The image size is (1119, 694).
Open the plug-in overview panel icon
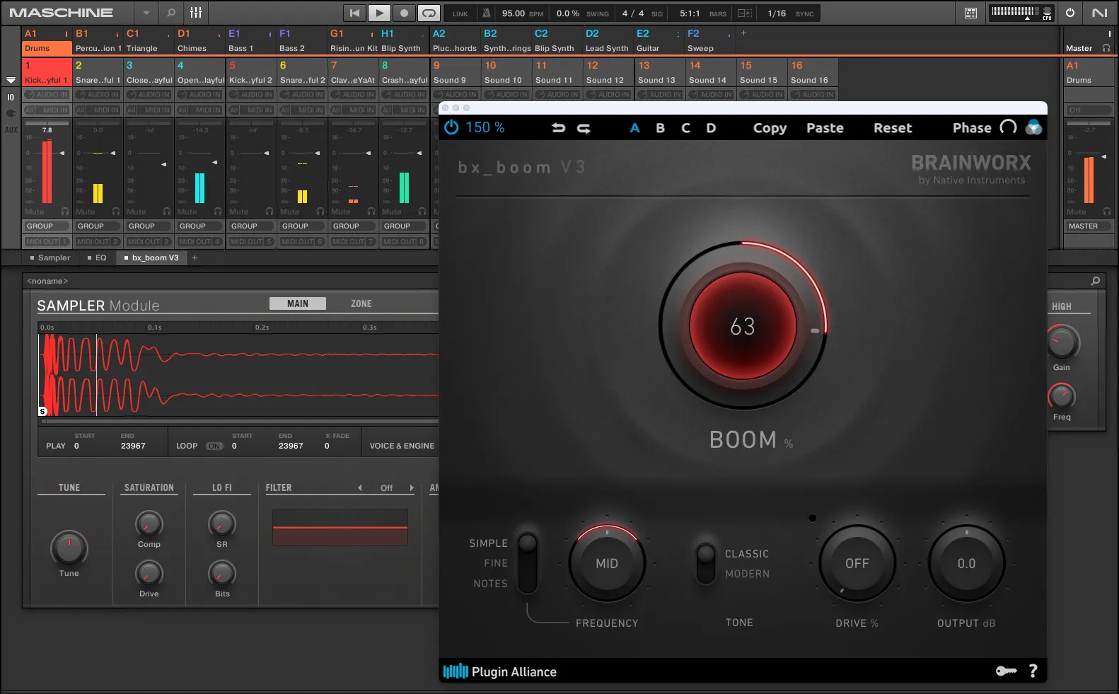970,13
